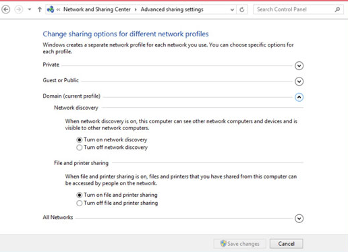Expand the Private profile section

[299, 66]
